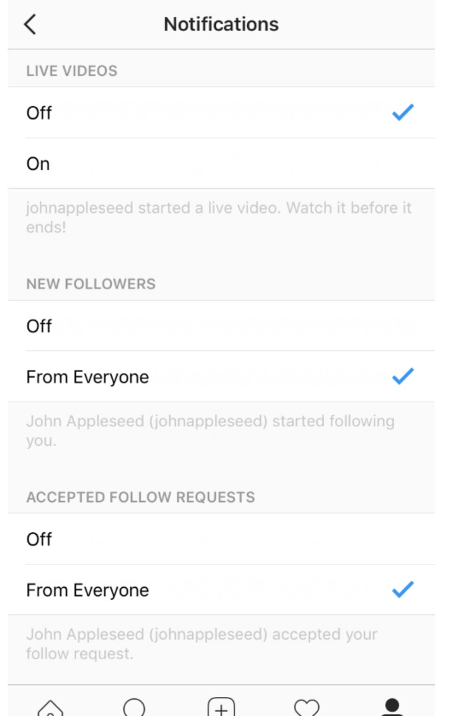Tap the new post plus icon
This screenshot has height=716, width=470.
pos(221,707)
